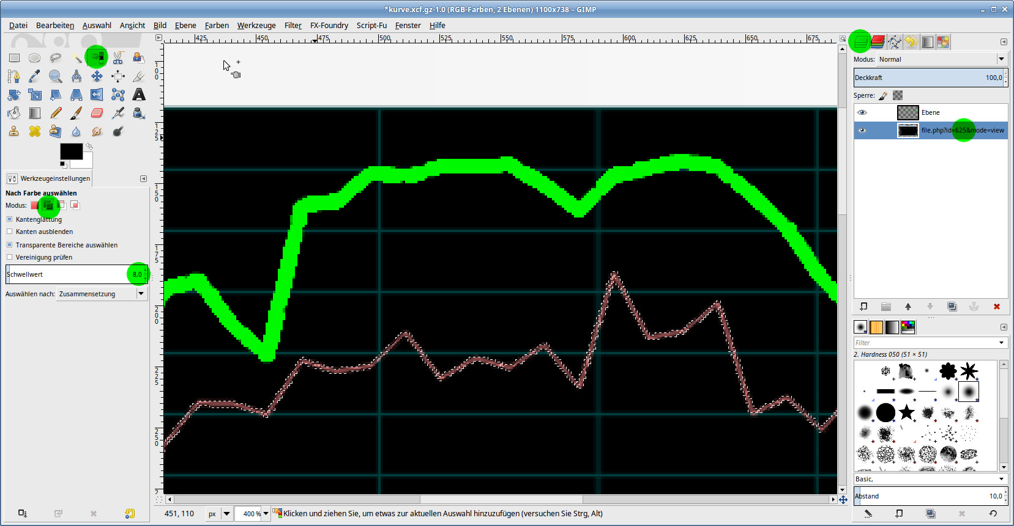Viewport: 1014px width, 526px height.
Task: Pick the Select by Color tool
Action: 97,58
